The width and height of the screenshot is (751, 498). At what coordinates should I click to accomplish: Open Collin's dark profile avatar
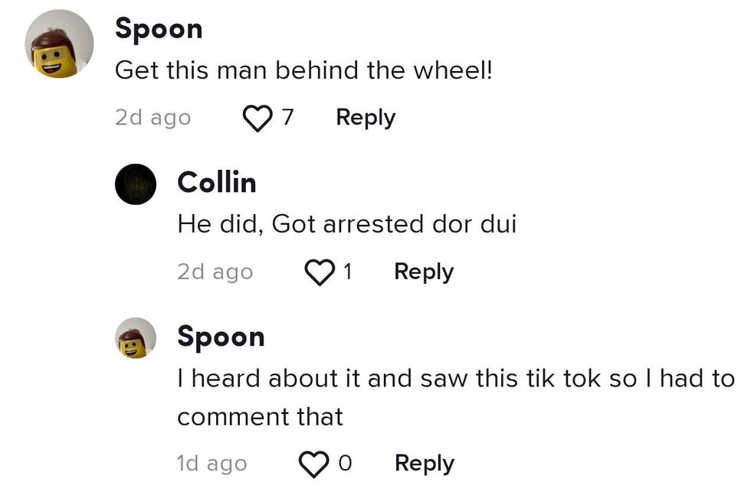(x=136, y=184)
